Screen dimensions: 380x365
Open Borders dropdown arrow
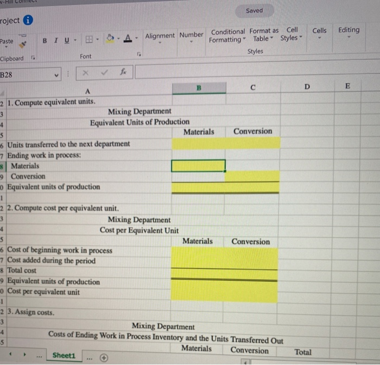(x=97, y=39)
